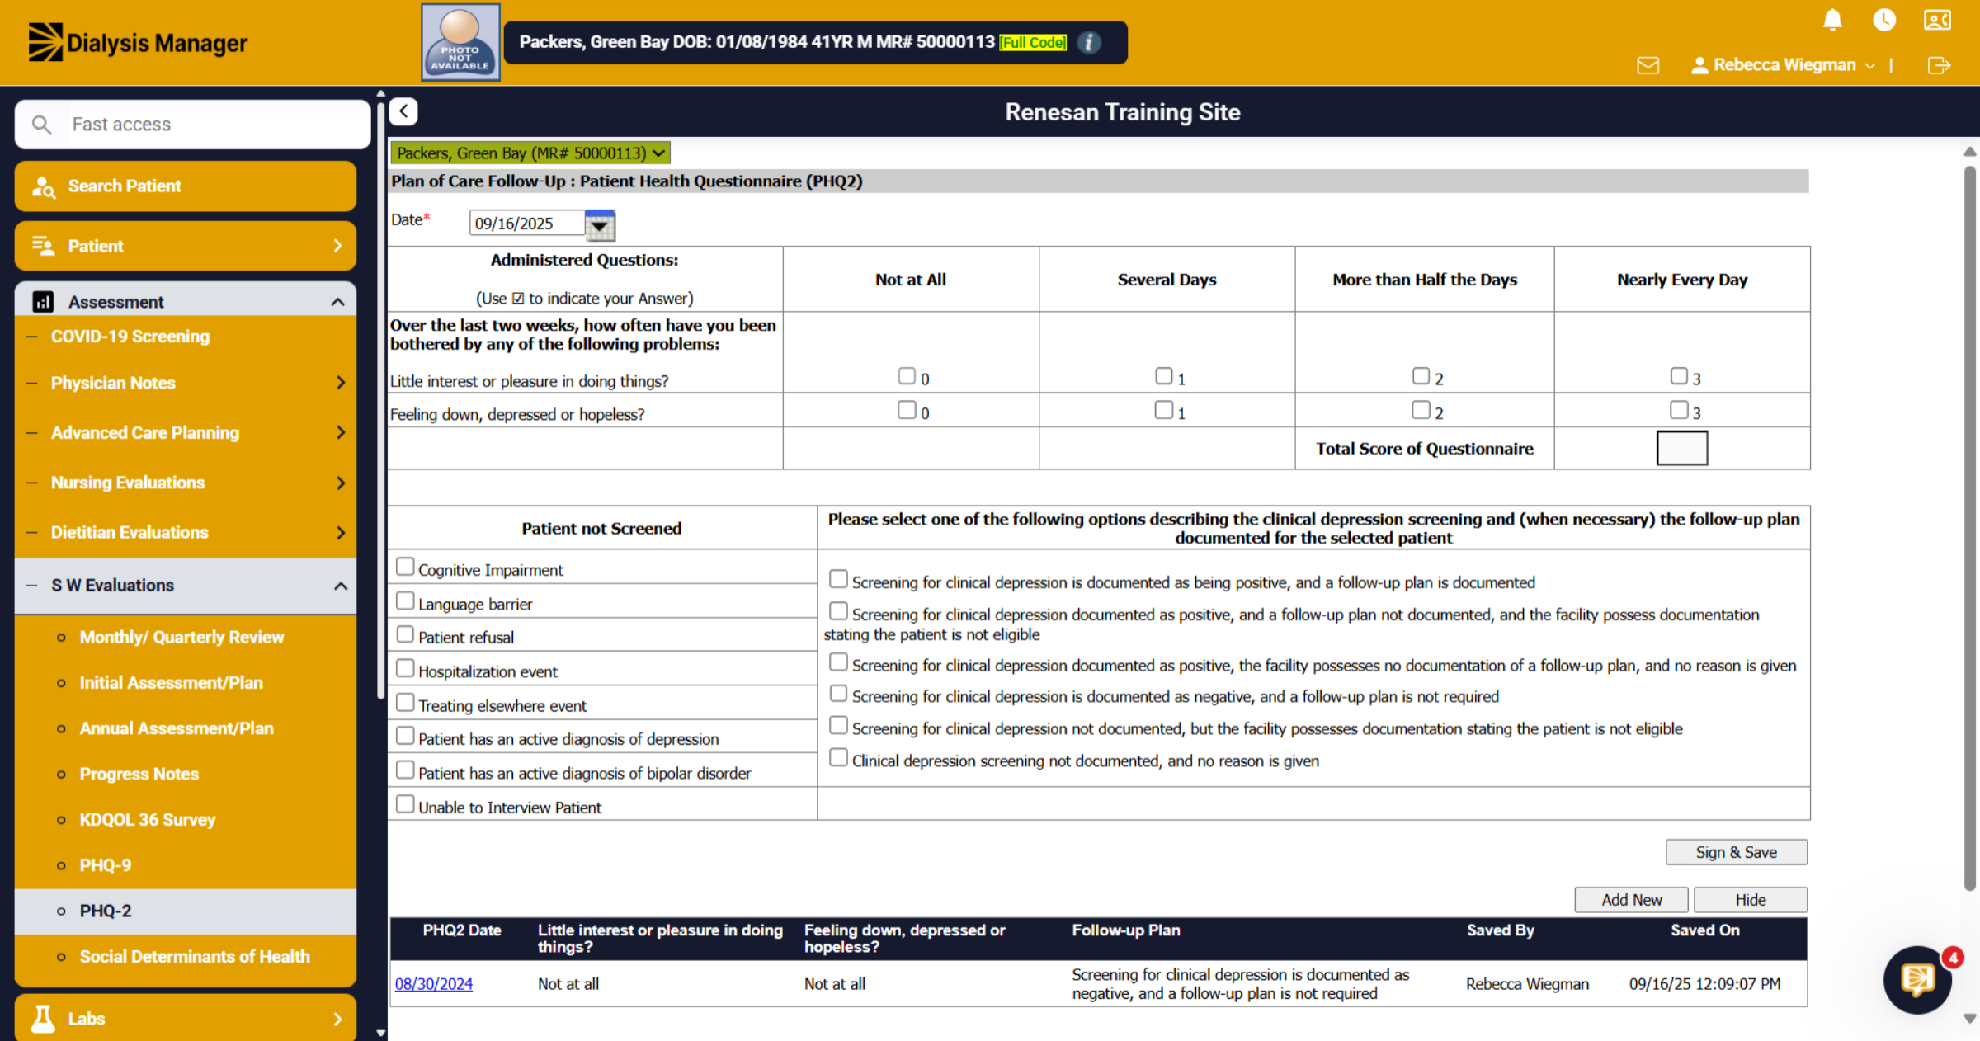Open the 08/30/2024 PHQ2 record link

point(433,983)
